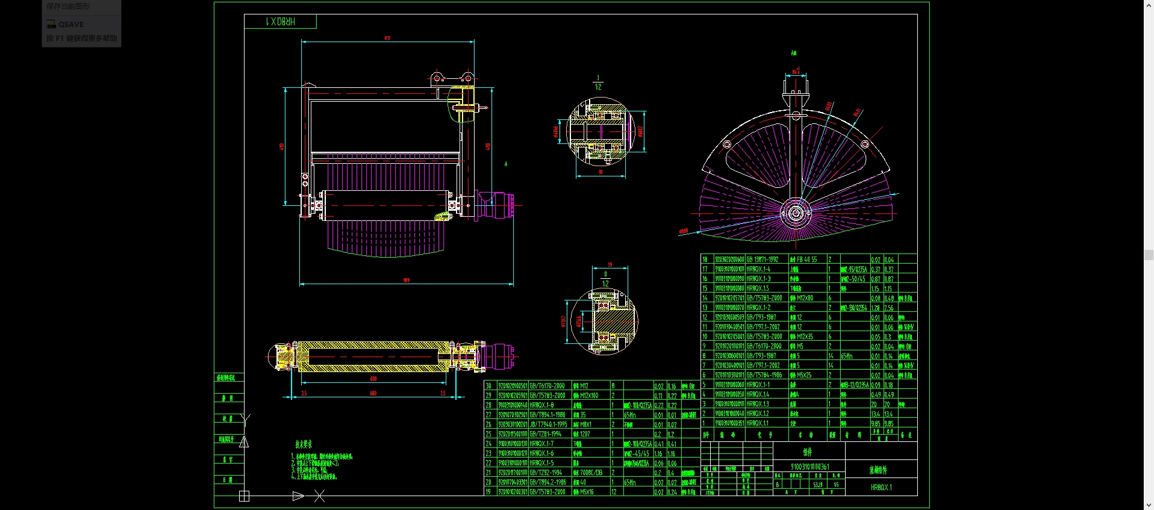
Task: Select drawing number 91003101000361 in the title block
Action: pos(809,467)
